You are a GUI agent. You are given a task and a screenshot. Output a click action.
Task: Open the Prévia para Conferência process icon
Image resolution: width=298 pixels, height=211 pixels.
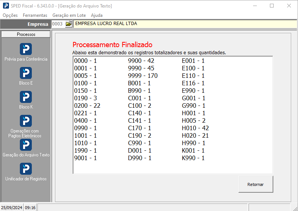click(x=26, y=49)
